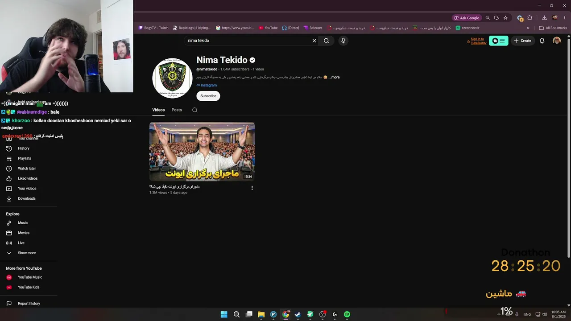Screen dimensions: 571x321
Task: Click the Nima Tekido channel avatar
Action: (172, 78)
